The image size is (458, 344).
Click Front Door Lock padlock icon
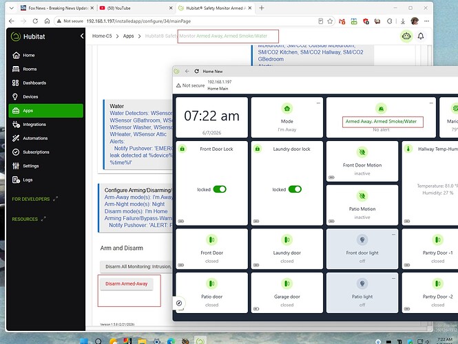click(182, 149)
